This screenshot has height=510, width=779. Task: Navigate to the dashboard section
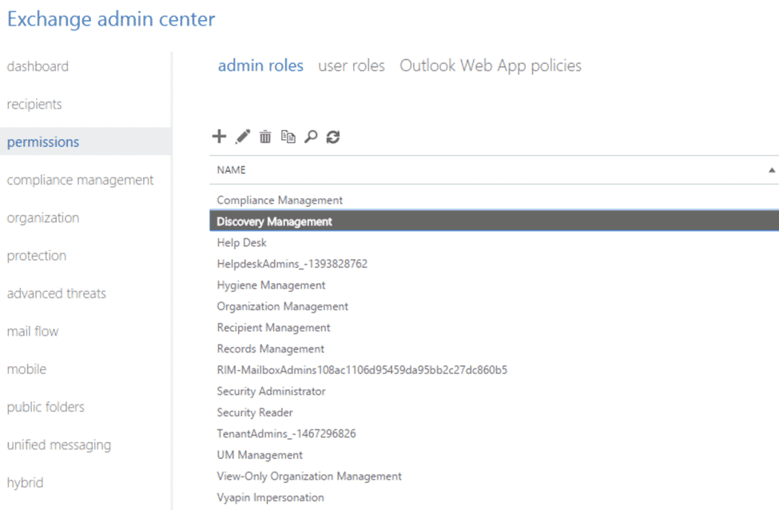pos(38,66)
